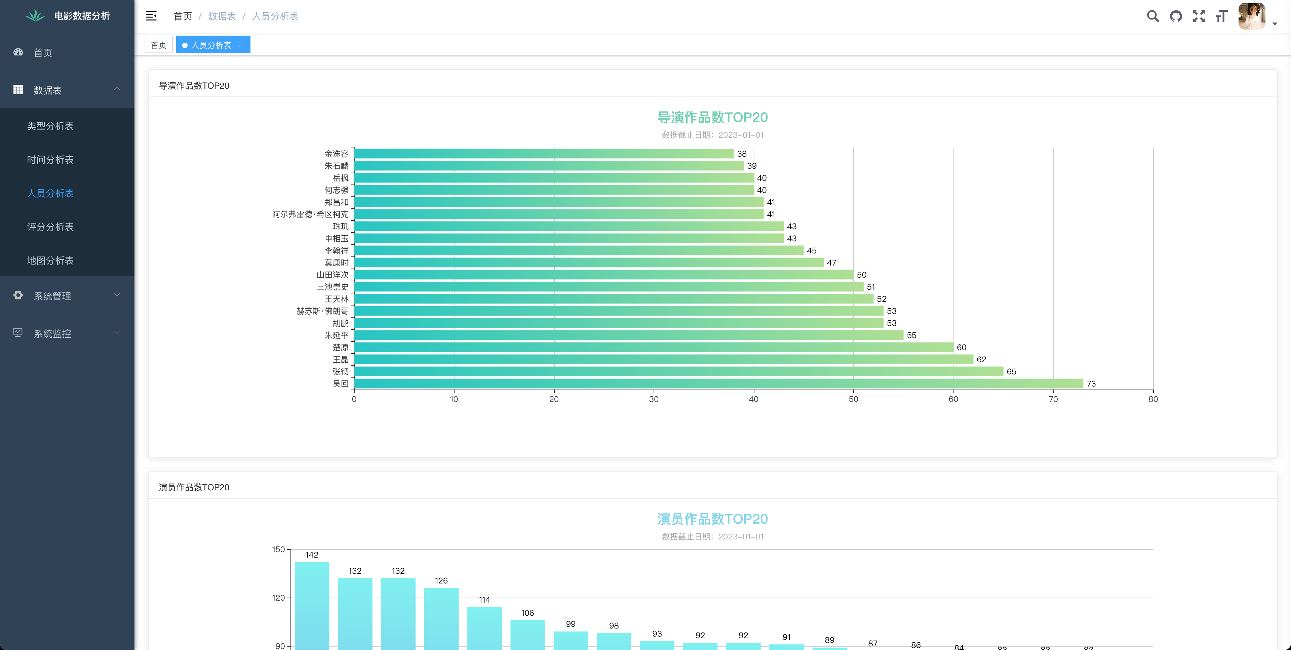Click the green 导演作品数TOP20 chart title
1291x650 pixels.
(712, 117)
